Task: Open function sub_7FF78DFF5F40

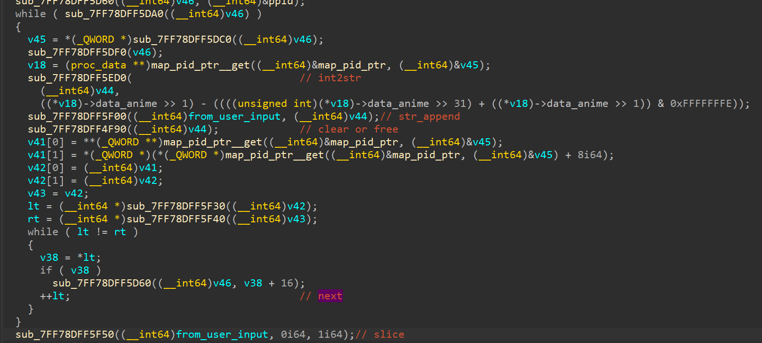Action: tap(176, 219)
